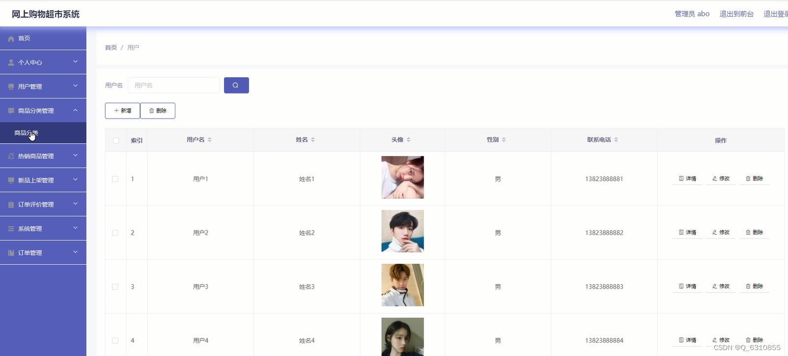Screen dimensions: 788x356
Task: Click the avatar thumbnail of 用户2
Action: pos(402,231)
